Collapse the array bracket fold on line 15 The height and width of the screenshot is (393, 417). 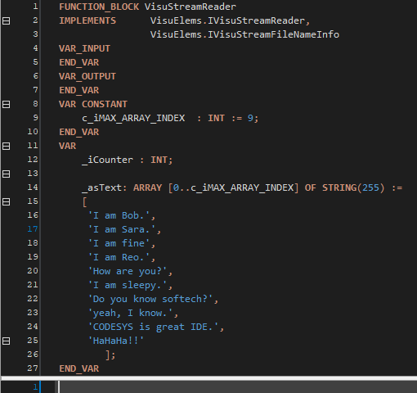point(6,202)
